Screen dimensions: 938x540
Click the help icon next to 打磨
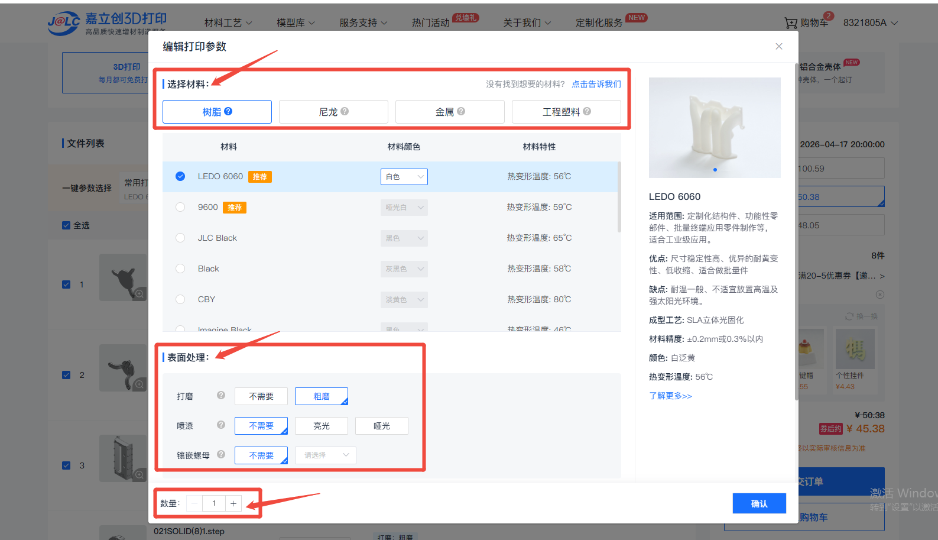[x=221, y=395]
